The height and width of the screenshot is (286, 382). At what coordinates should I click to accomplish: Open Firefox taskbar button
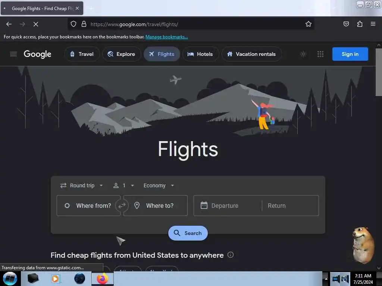click(x=103, y=279)
